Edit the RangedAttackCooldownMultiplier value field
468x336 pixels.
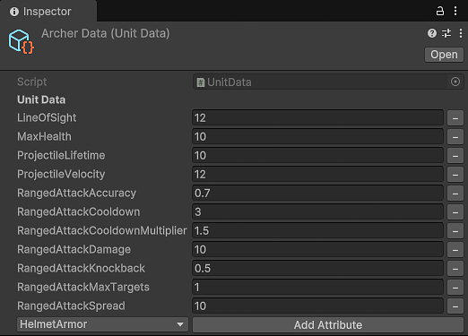(x=317, y=230)
